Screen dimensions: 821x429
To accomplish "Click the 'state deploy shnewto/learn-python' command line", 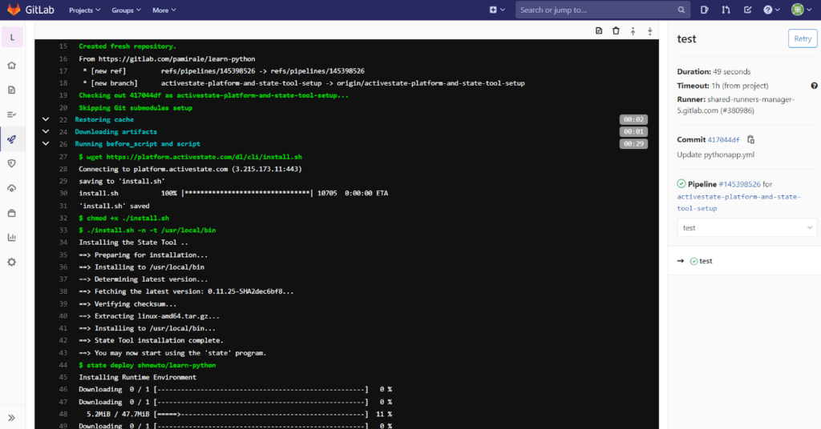I will [x=148, y=365].
